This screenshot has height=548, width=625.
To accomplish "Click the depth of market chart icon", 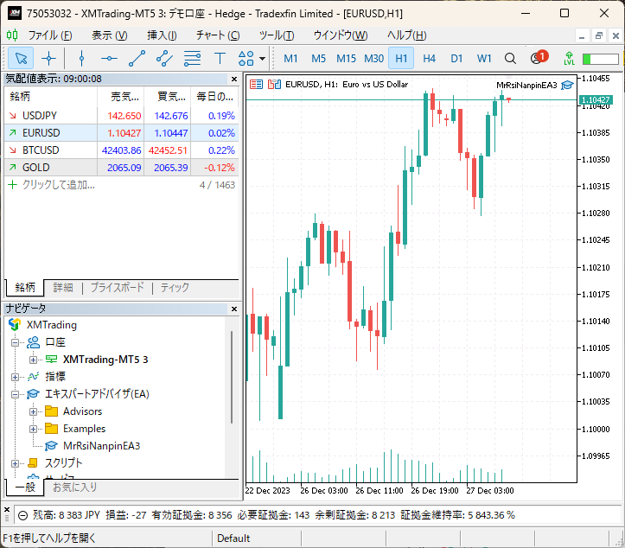I will 274,85.
